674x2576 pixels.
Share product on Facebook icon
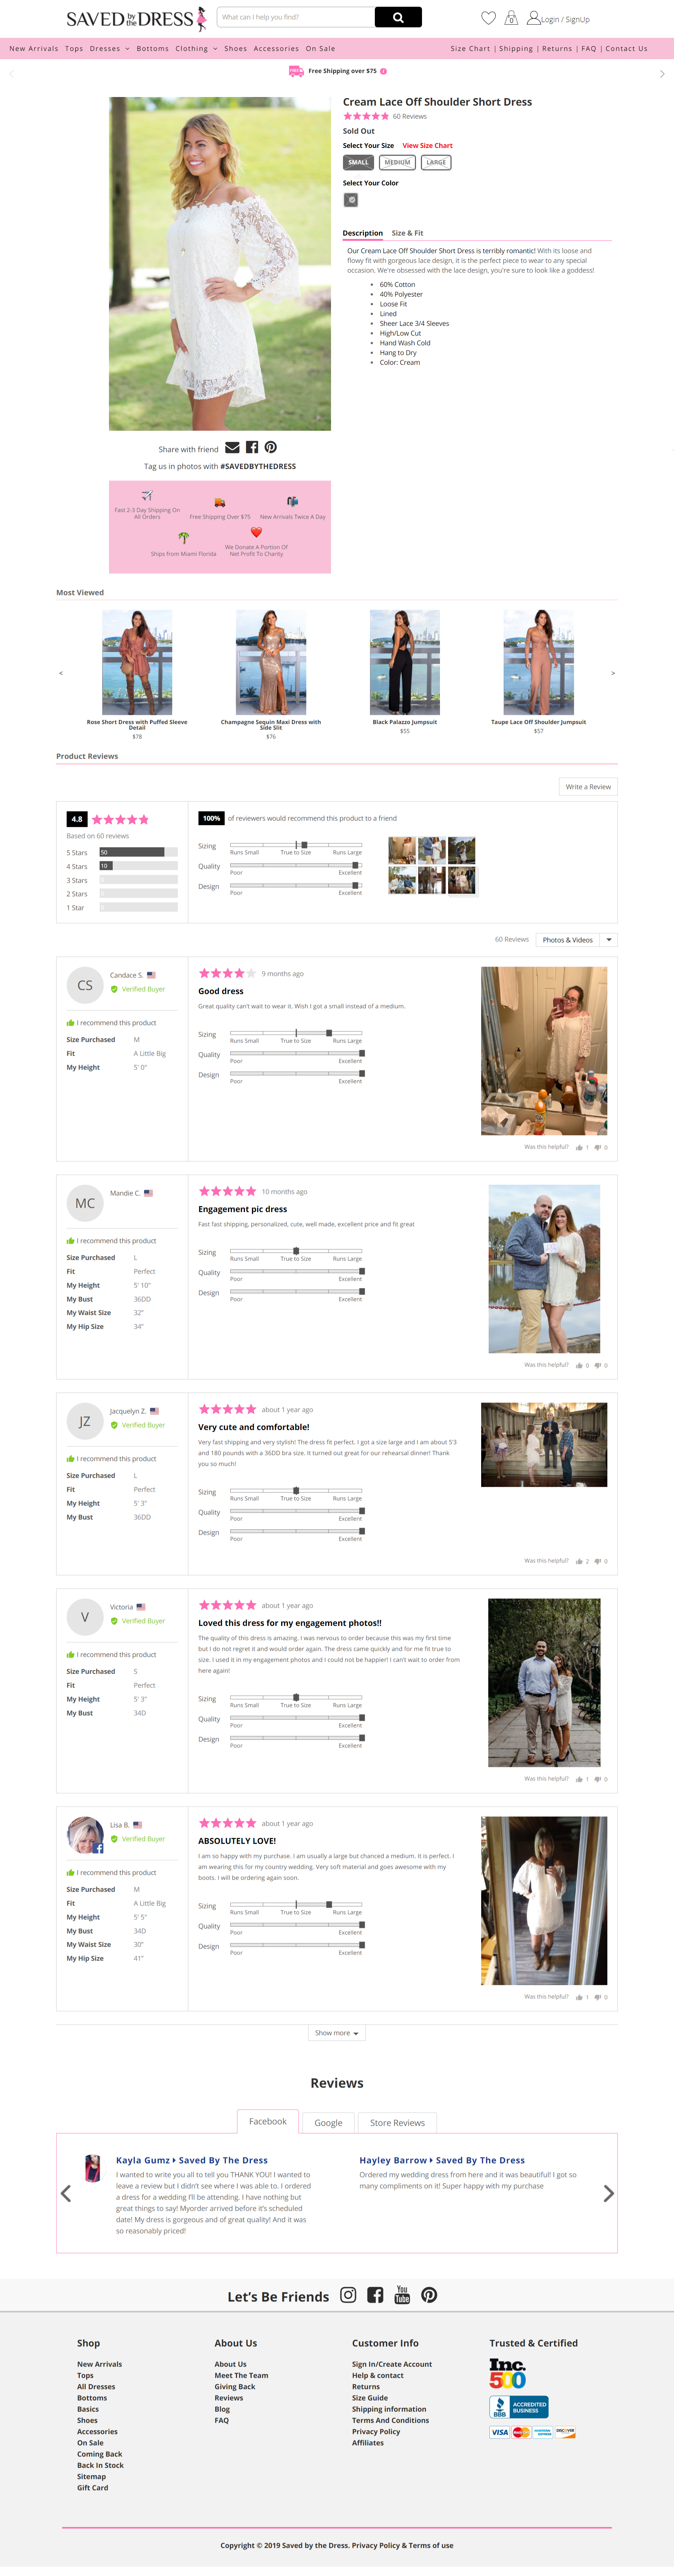(252, 448)
